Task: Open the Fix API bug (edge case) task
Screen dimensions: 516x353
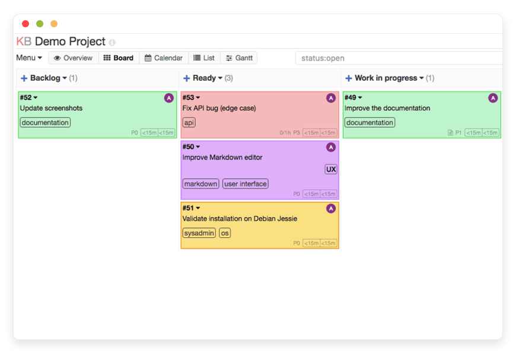Action: coord(219,109)
